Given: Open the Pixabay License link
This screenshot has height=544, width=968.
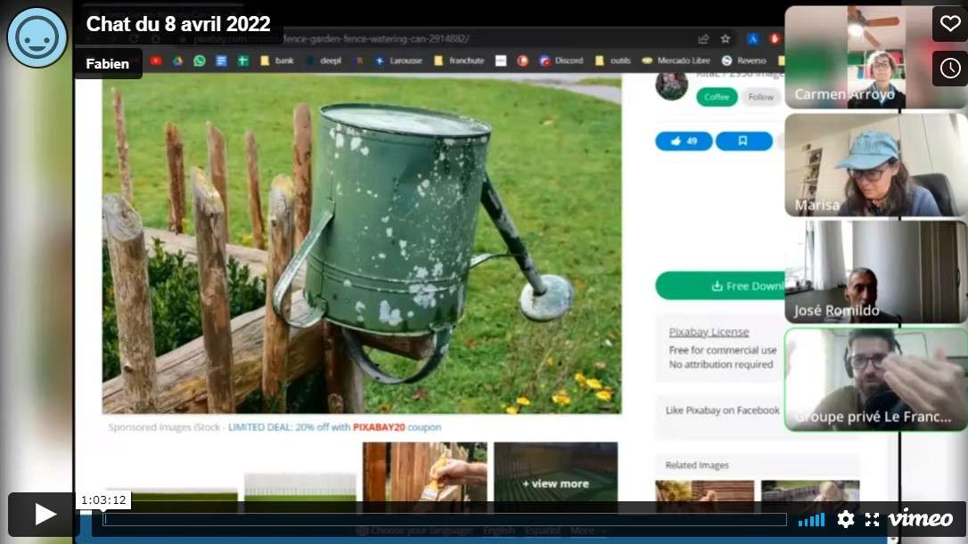Looking at the screenshot, I should pyautogui.click(x=709, y=332).
